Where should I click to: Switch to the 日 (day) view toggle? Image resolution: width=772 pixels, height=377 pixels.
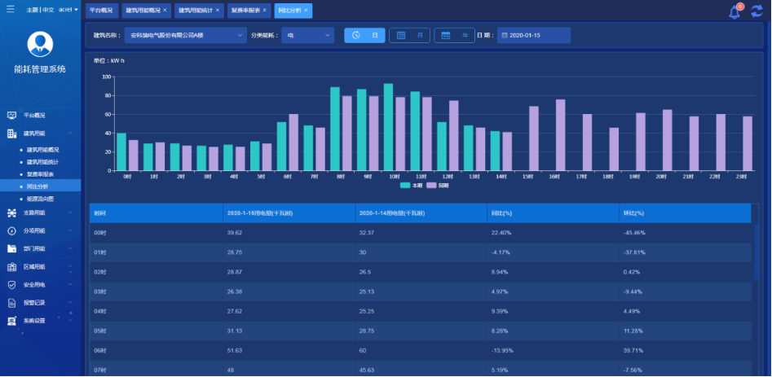click(x=364, y=36)
